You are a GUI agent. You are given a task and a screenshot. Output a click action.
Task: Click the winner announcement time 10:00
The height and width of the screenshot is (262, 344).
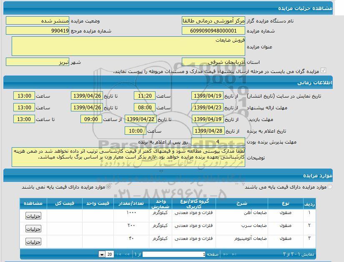point(136,131)
